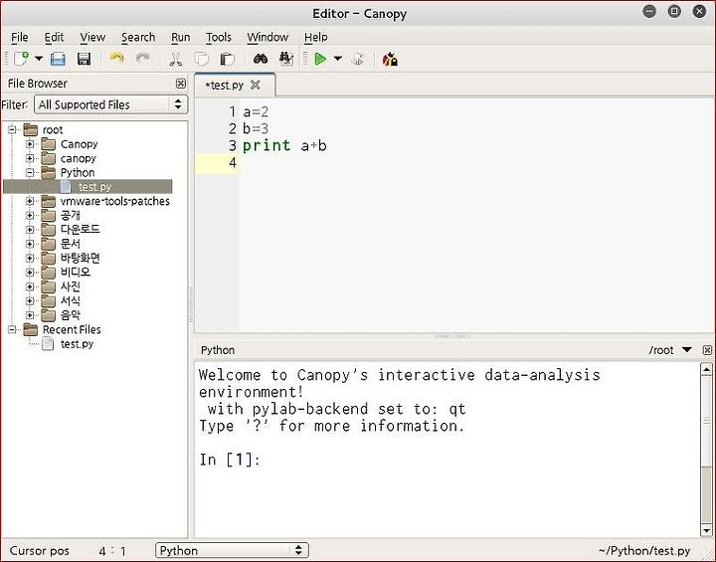The image size is (716, 562).
Task: Click the console scrollbar down arrow
Action: pyautogui.click(x=706, y=531)
